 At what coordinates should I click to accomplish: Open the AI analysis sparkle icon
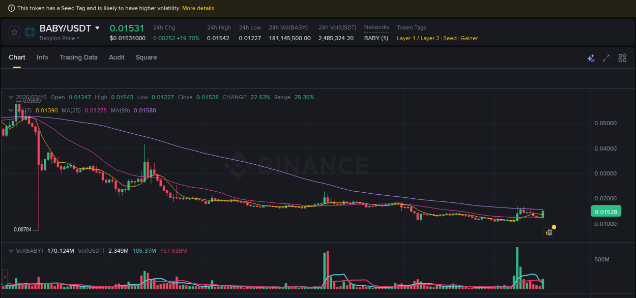pyautogui.click(x=591, y=58)
